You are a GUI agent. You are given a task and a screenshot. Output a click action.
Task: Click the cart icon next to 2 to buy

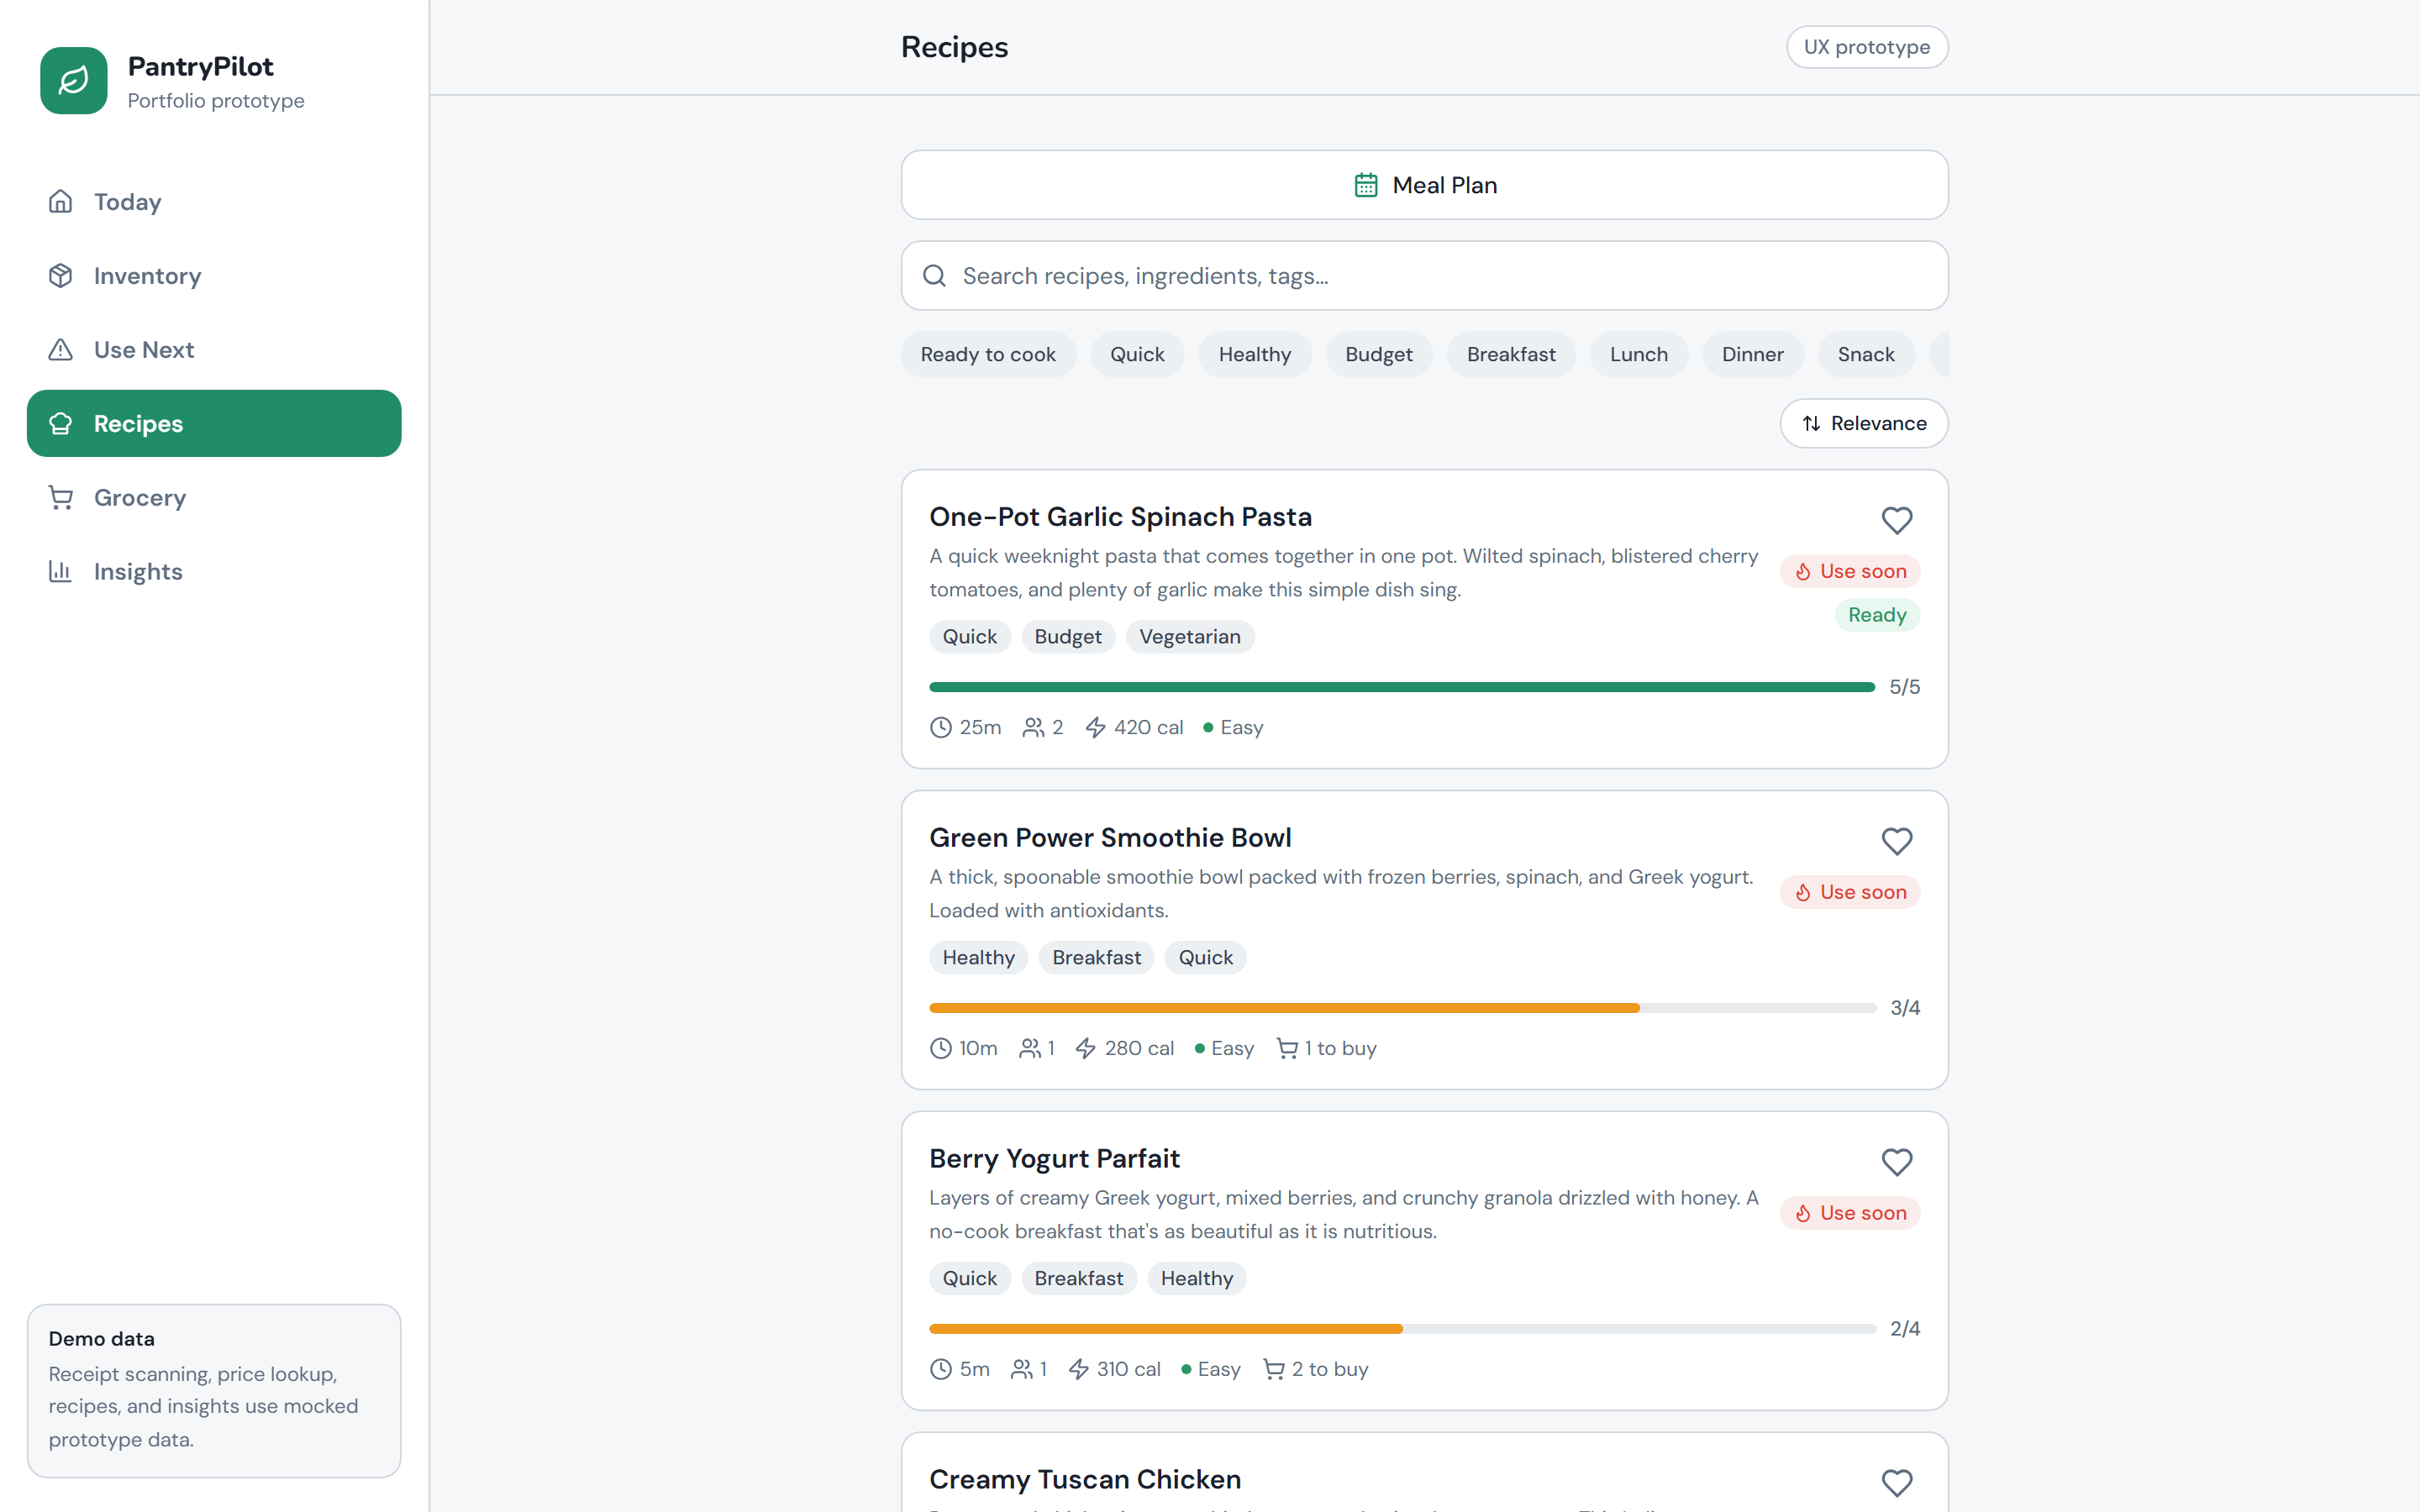pyautogui.click(x=1274, y=1370)
